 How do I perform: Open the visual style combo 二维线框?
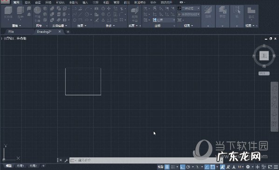click(x=189, y=8)
